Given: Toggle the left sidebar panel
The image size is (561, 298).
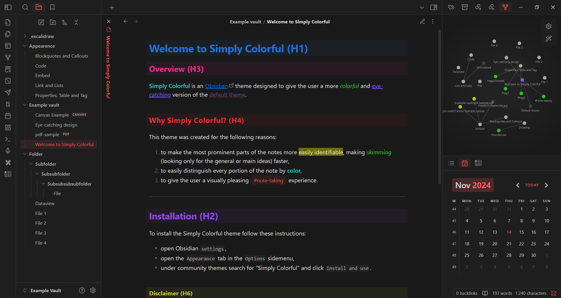Looking at the screenshot, I should (x=8, y=7).
